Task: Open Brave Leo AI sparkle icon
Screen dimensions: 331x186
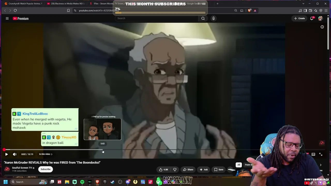Action: pos(315,11)
